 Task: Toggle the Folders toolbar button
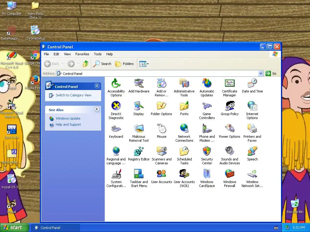pyautogui.click(x=124, y=64)
